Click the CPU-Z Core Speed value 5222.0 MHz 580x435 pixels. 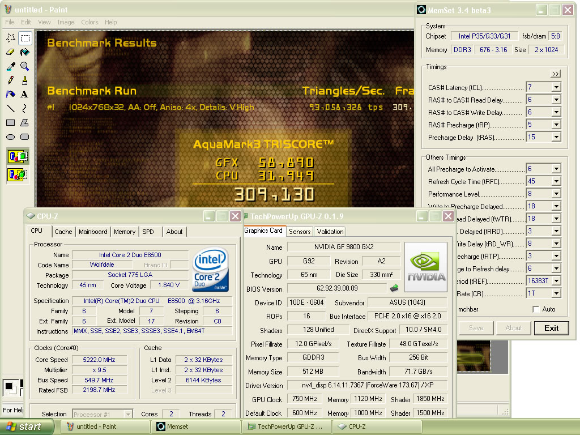99,360
